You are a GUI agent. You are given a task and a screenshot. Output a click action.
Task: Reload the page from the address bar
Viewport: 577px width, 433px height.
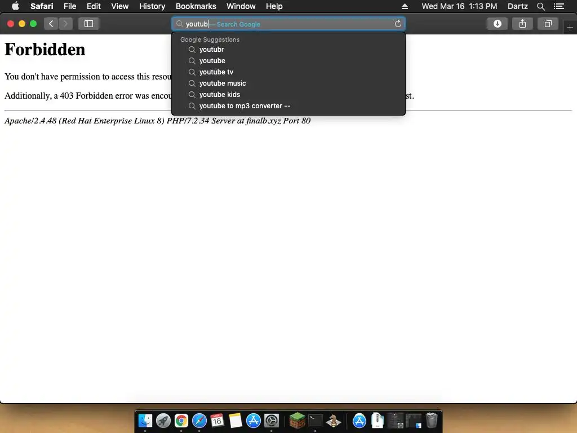coord(398,24)
